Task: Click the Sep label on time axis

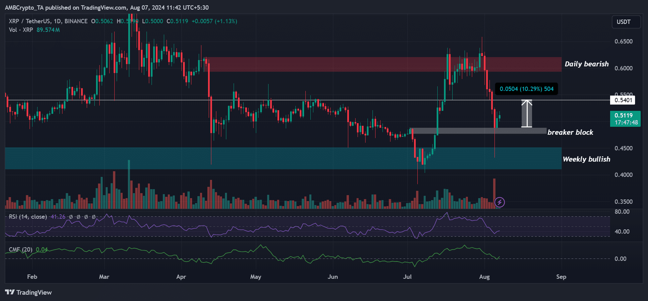Action: [x=561, y=277]
